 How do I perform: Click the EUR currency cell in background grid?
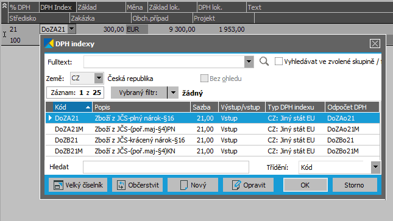click(x=136, y=29)
